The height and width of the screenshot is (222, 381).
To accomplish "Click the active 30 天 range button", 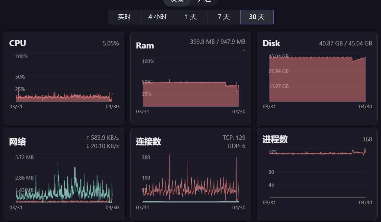I will coord(257,17).
